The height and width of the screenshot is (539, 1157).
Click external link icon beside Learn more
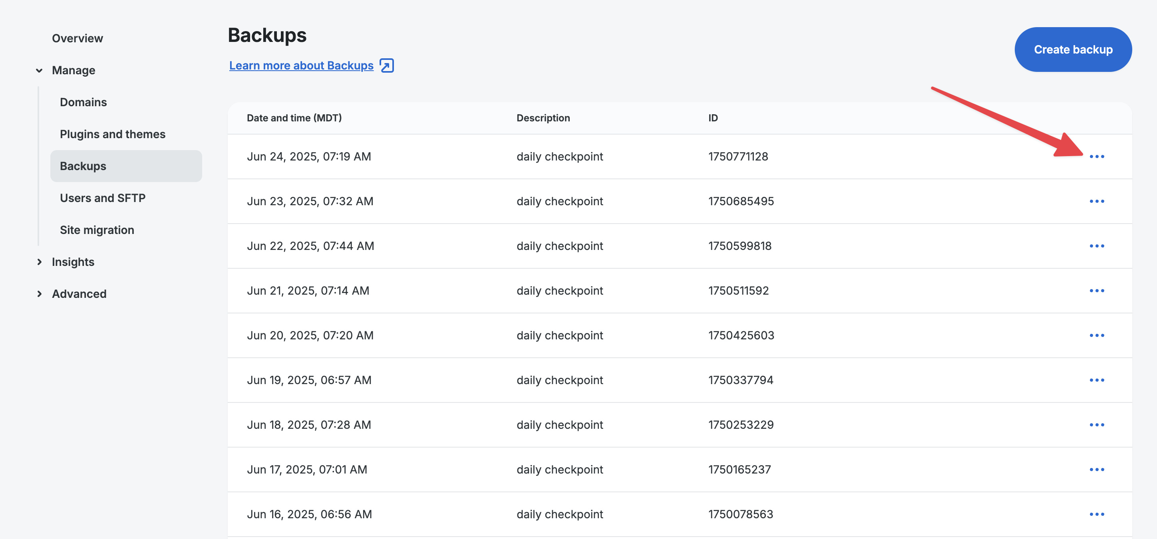click(386, 65)
